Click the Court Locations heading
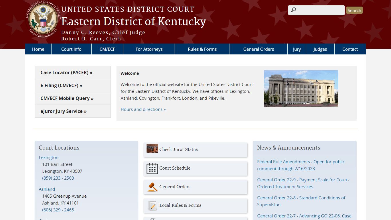 (59, 148)
